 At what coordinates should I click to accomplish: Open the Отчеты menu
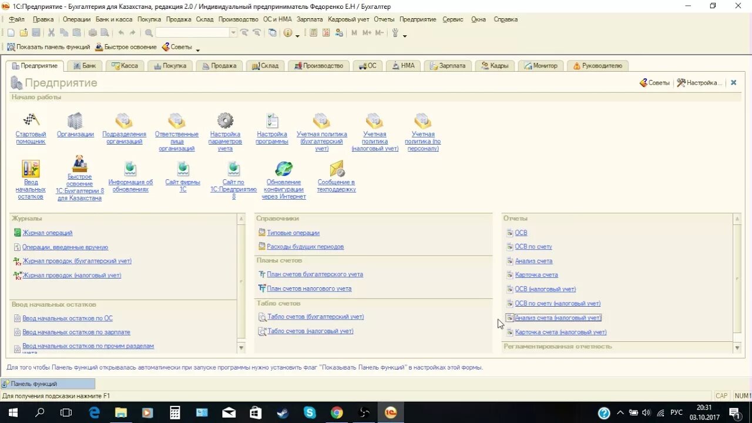click(x=384, y=19)
